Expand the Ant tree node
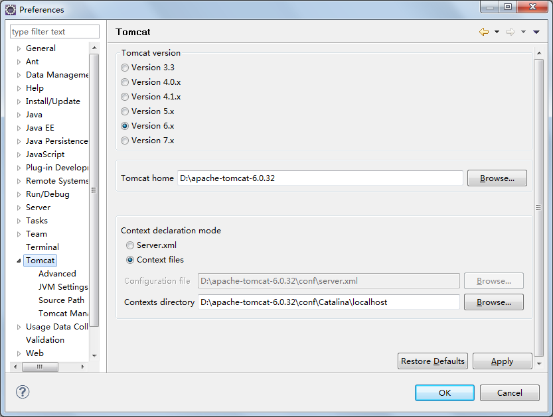Image resolution: width=553 pixels, height=417 pixels. coord(19,62)
